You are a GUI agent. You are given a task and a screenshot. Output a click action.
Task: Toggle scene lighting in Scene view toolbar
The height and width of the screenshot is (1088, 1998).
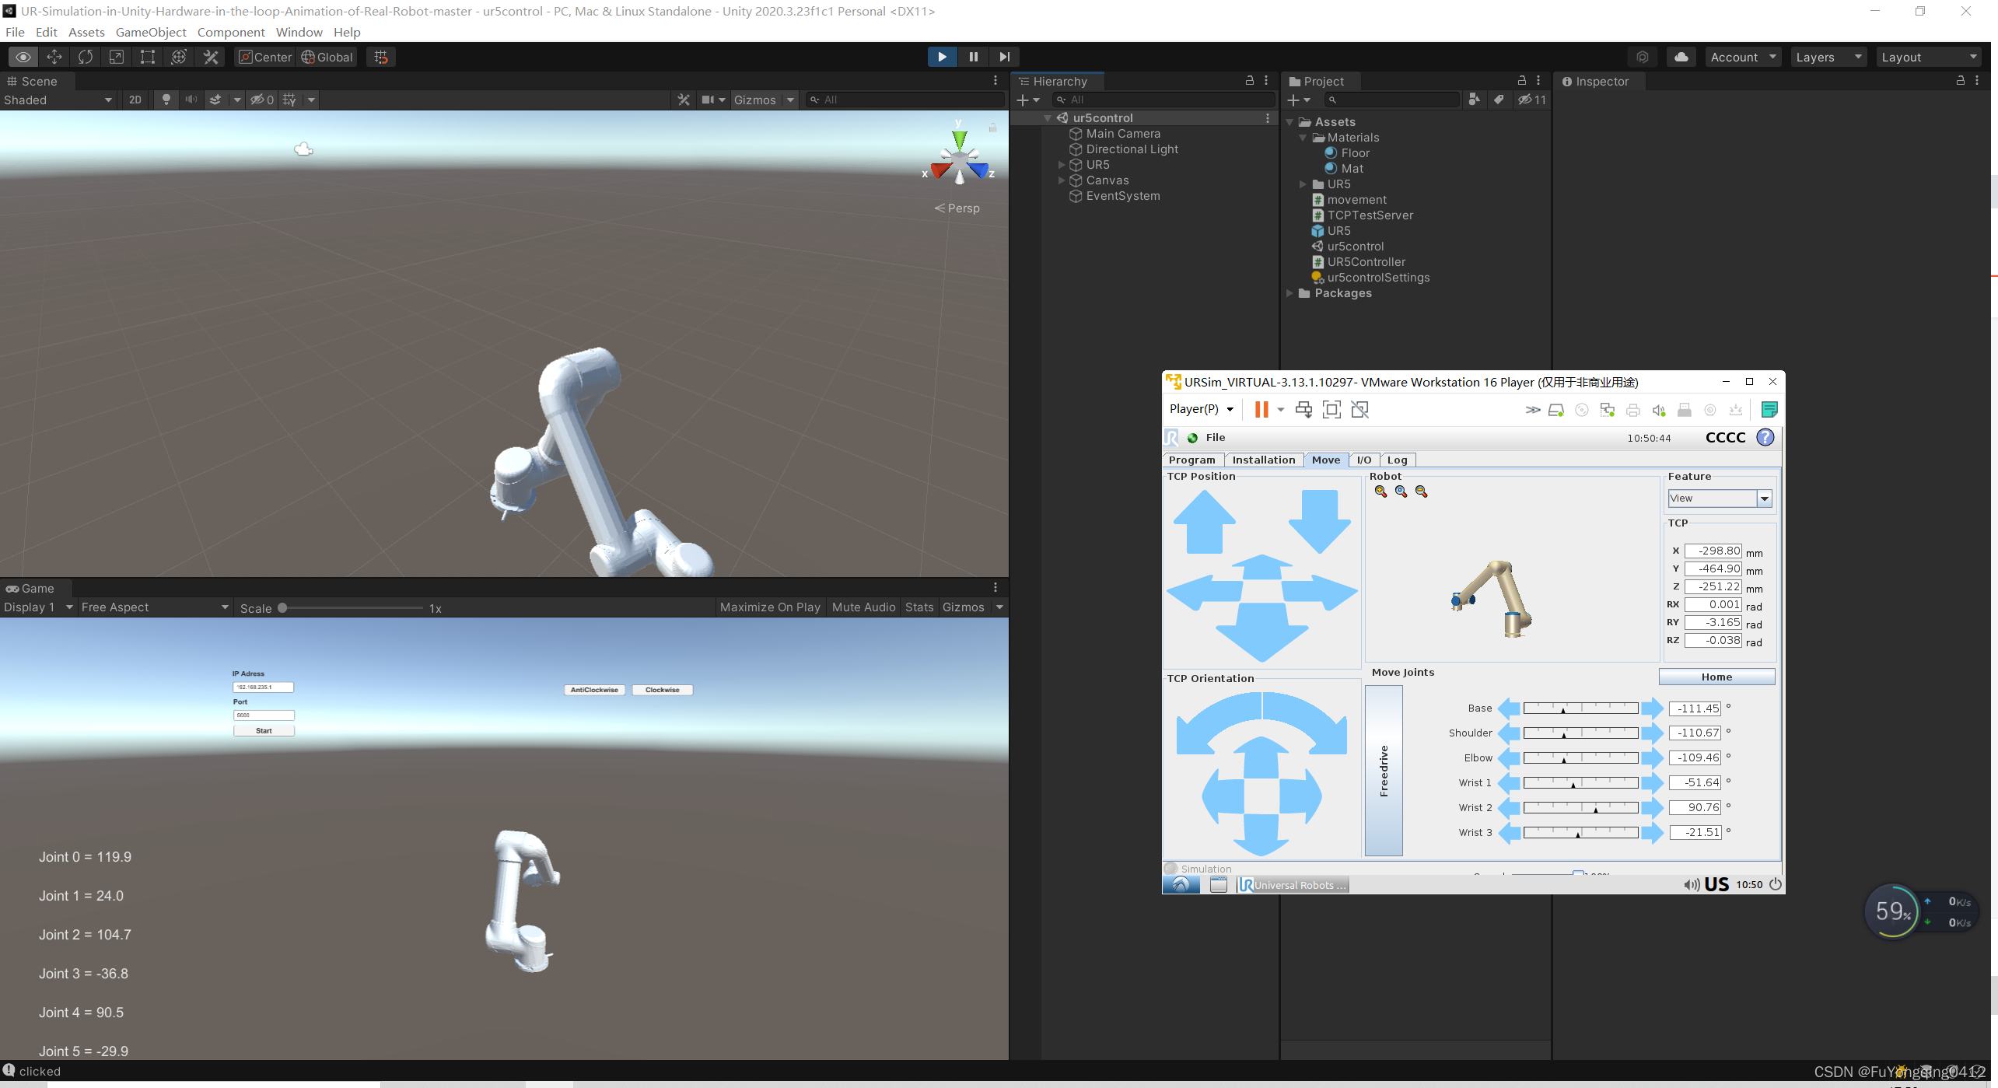(x=166, y=100)
